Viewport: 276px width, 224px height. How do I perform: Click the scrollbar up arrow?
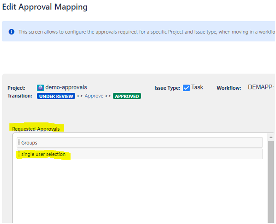271,137
